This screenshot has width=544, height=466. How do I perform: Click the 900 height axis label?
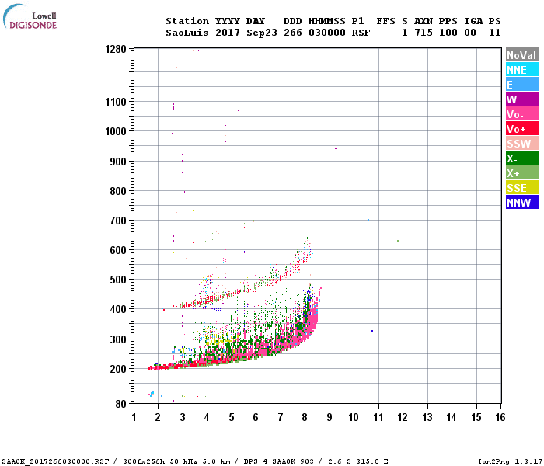(118, 162)
